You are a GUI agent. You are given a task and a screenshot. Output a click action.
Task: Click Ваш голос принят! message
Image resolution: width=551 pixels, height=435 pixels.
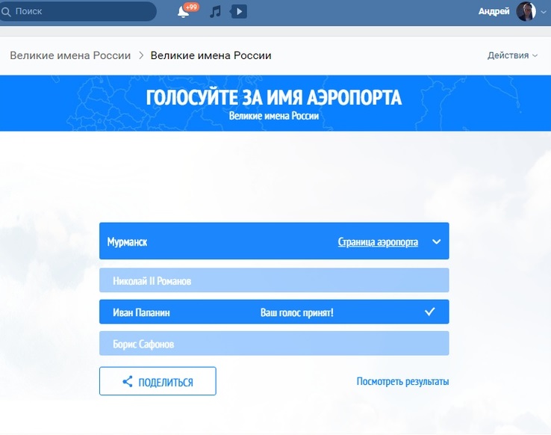coord(297,312)
